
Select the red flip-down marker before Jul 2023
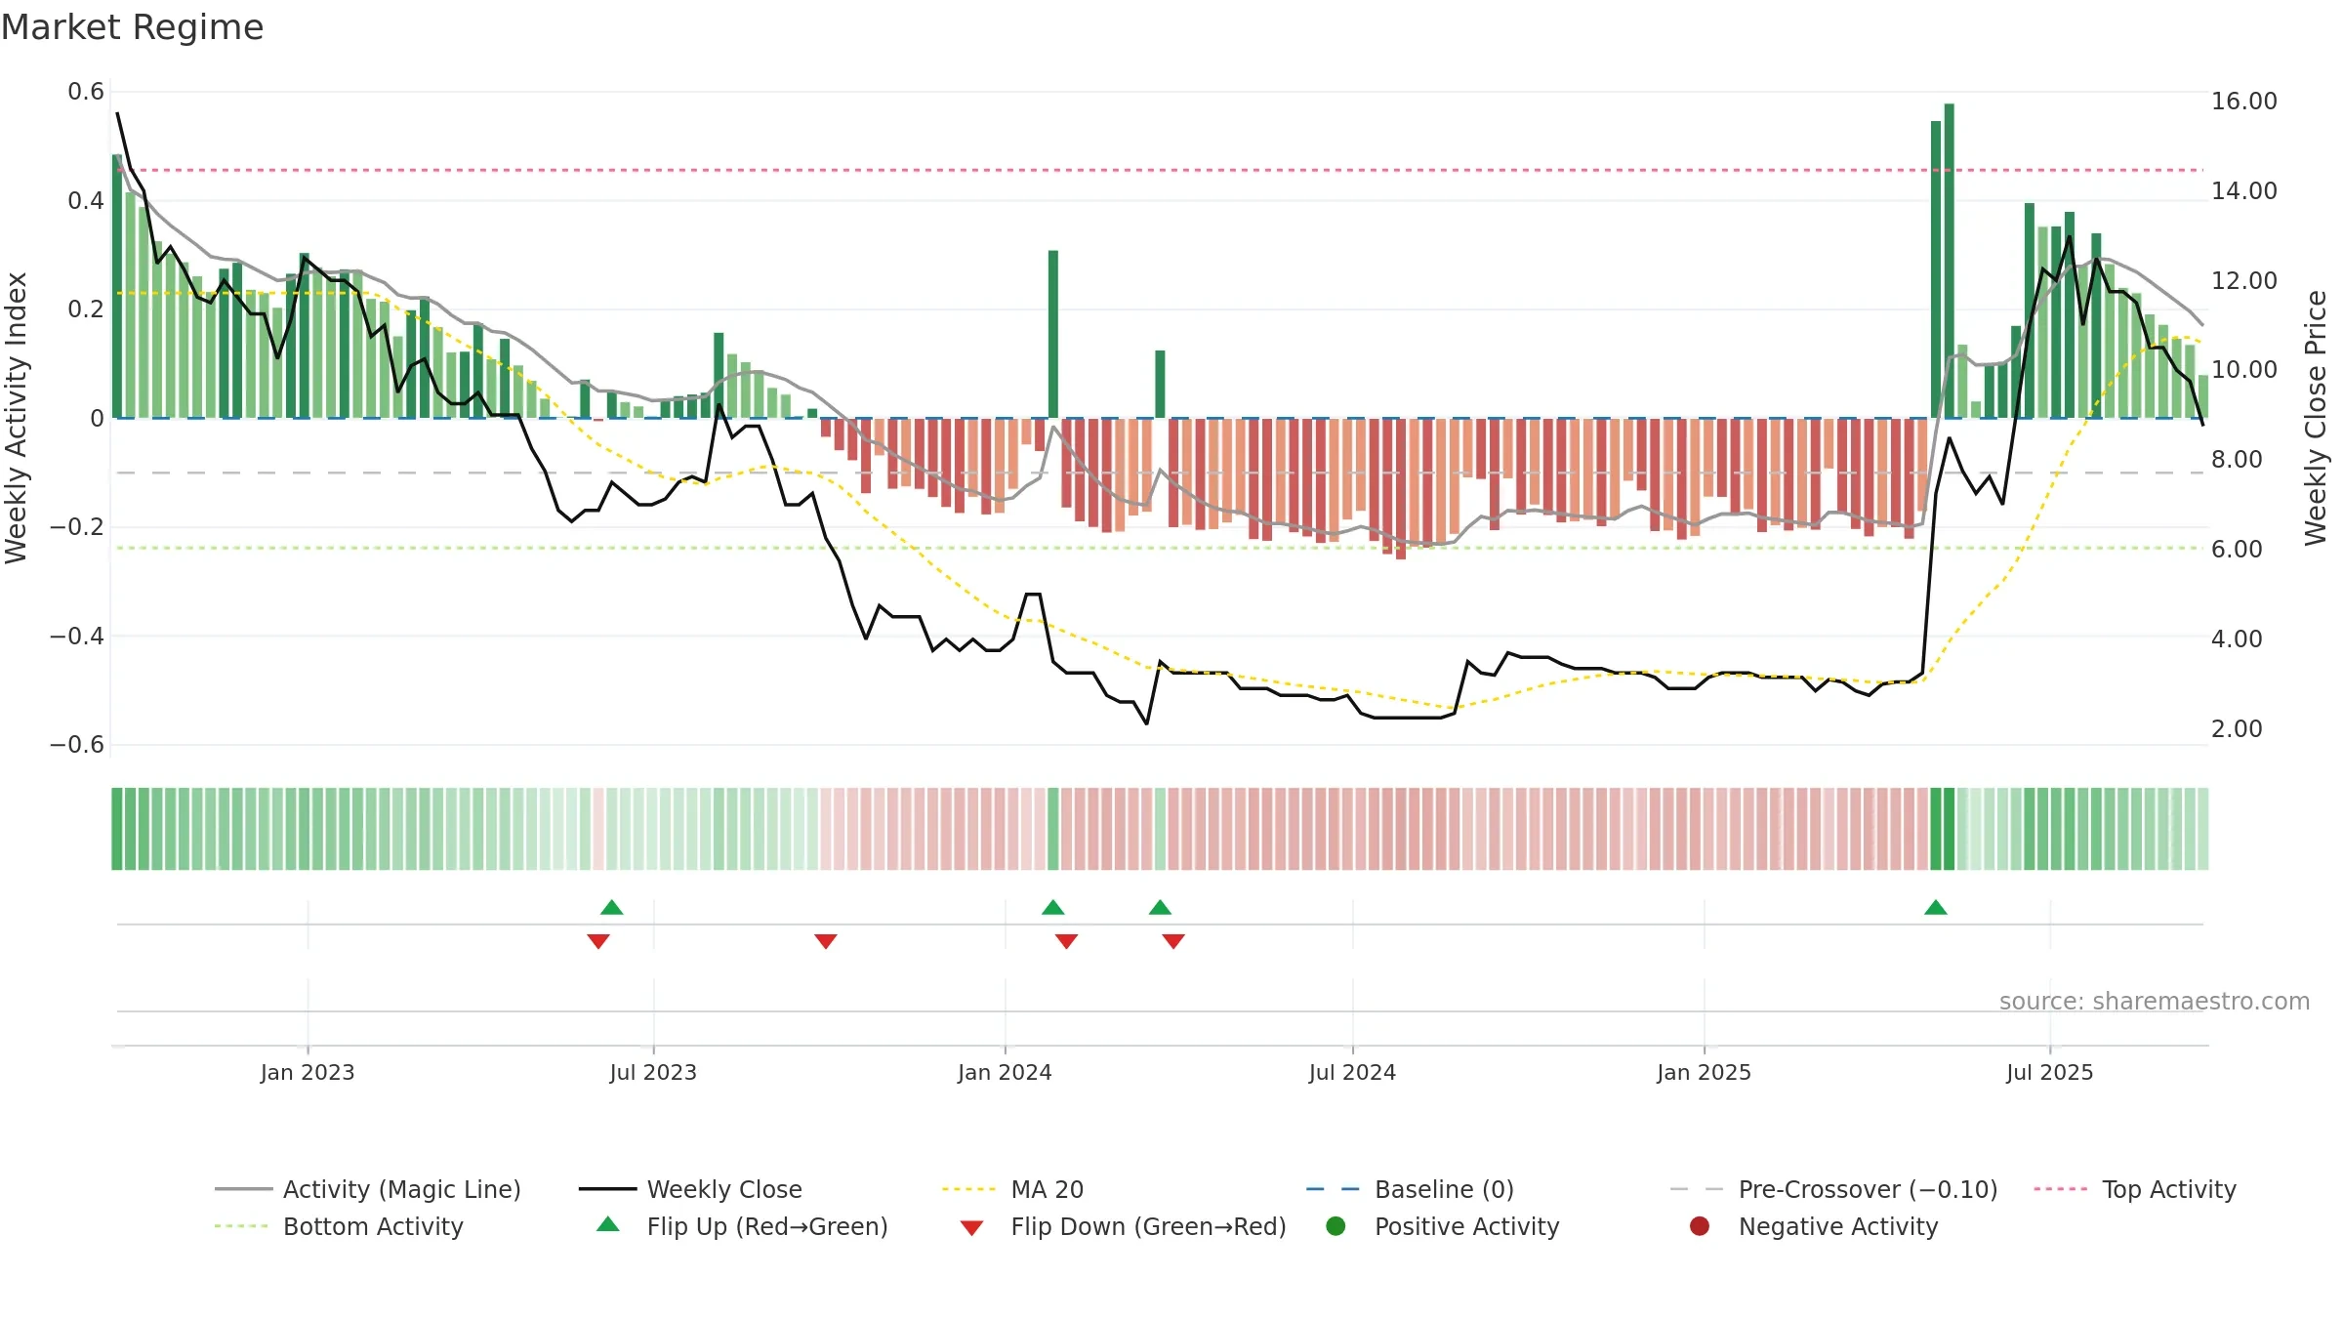(598, 941)
